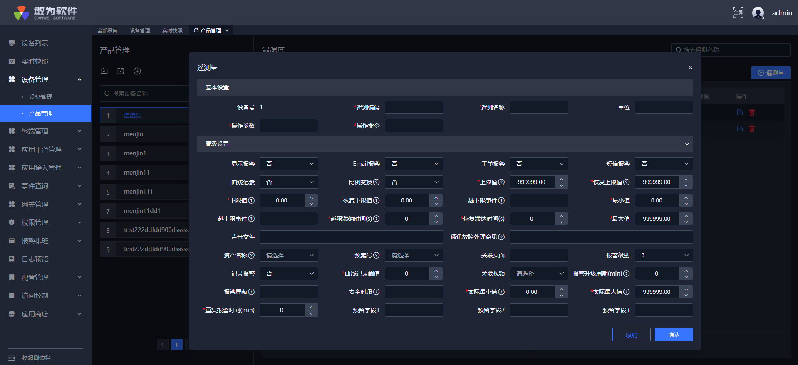This screenshot has height=365, width=798.
Task: Click the 确认 button
Action: pos(674,335)
